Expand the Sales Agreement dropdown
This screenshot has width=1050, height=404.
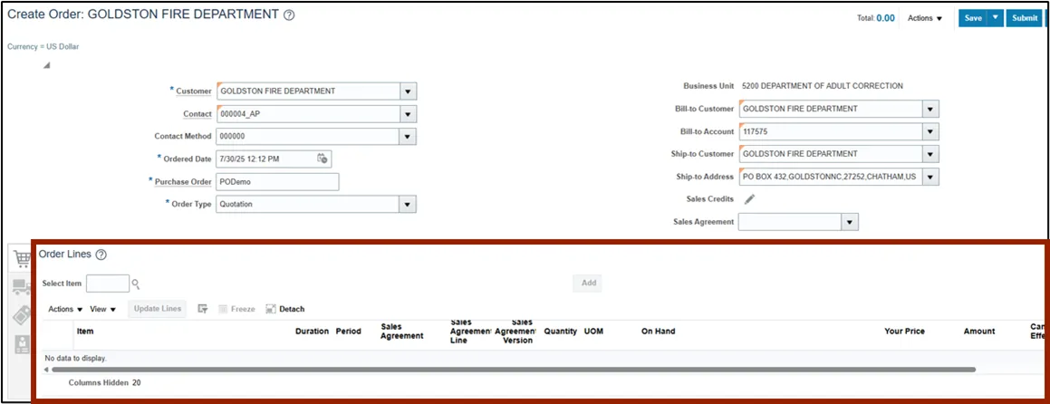coord(850,222)
